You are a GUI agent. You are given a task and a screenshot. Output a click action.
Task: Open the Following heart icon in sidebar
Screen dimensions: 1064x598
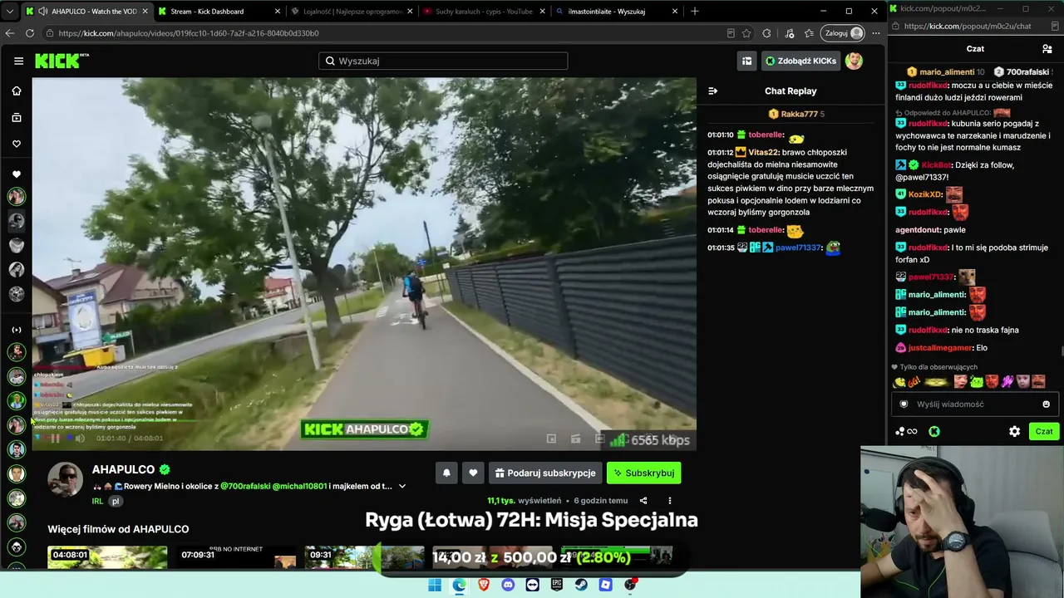click(17, 144)
